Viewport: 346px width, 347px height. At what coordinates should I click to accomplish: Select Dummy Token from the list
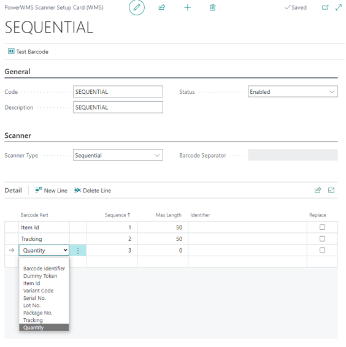coord(44,276)
